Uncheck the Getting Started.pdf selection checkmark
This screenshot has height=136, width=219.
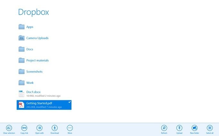tap(70, 102)
